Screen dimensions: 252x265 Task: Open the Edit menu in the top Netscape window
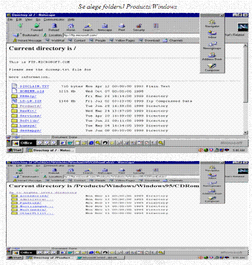click(x=18, y=20)
